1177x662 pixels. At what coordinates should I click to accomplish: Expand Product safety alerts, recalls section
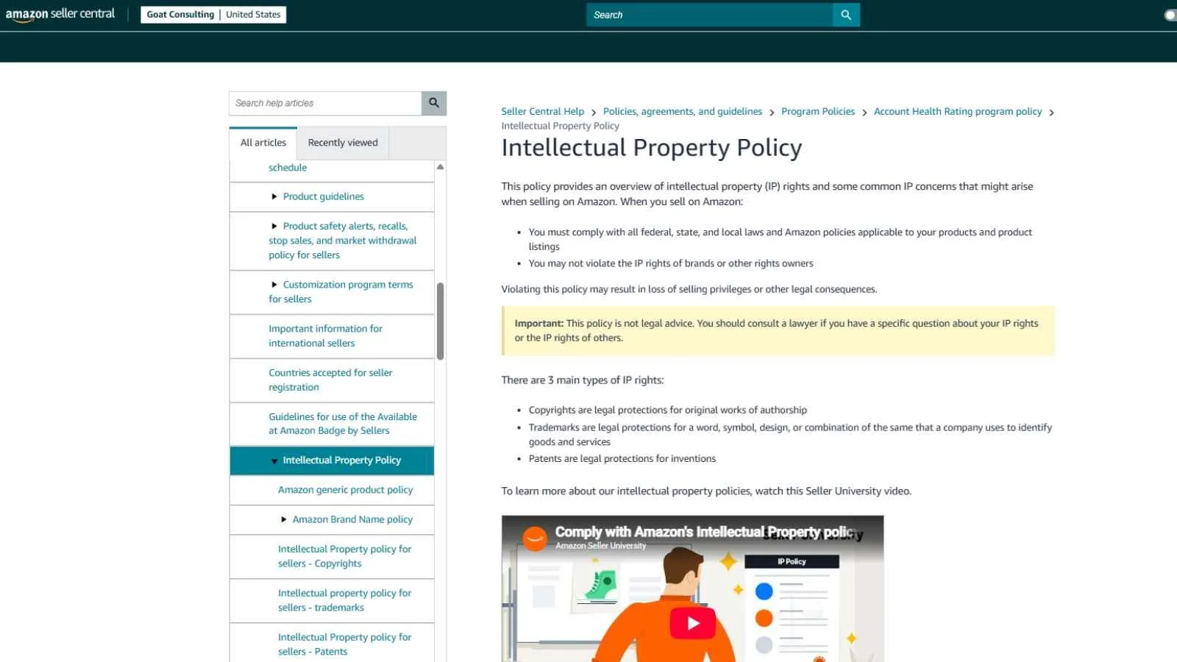point(274,226)
